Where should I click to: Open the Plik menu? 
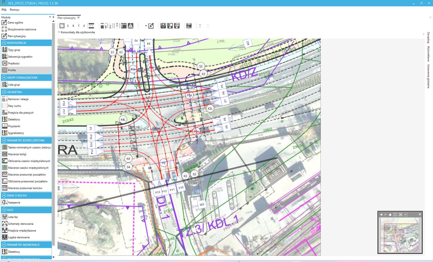[4, 10]
